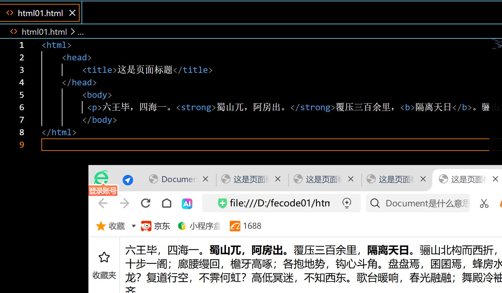Image resolution: width=502 pixels, height=293 pixels.
Task: Click the title tag text on line 3
Action: 145,70
